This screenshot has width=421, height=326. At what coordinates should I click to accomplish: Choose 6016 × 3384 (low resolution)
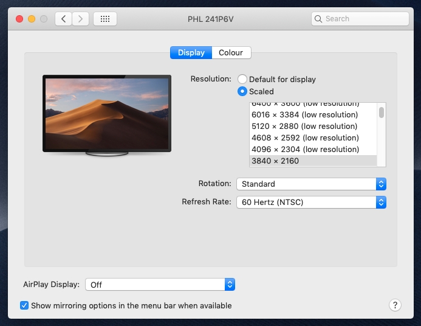(x=313, y=115)
